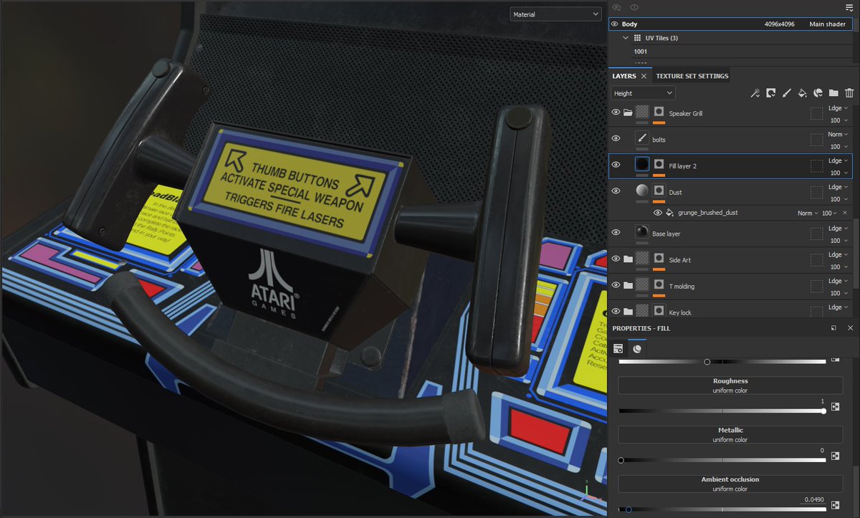
Task: Select the T molding mask thumbnail
Action: click(x=659, y=285)
